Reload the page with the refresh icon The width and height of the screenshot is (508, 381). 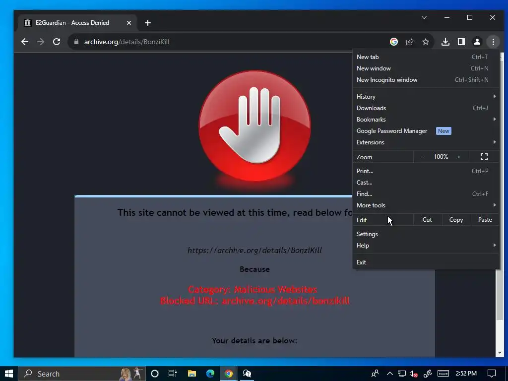[57, 42]
